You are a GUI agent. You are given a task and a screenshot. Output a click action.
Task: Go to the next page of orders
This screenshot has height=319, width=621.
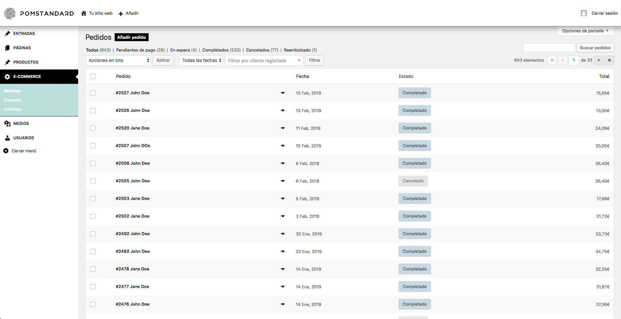(x=599, y=60)
